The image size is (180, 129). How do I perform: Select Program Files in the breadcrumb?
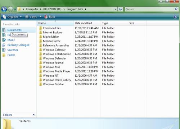coord(75,9)
